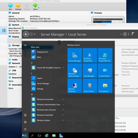Open File Explorer from the taskbar
Screen dimensions: 138x138
point(54,136)
